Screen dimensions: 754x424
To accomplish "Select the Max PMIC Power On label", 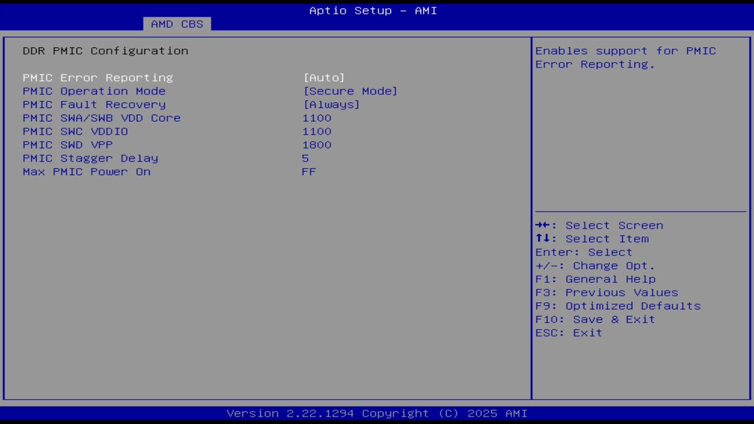I will click(87, 172).
